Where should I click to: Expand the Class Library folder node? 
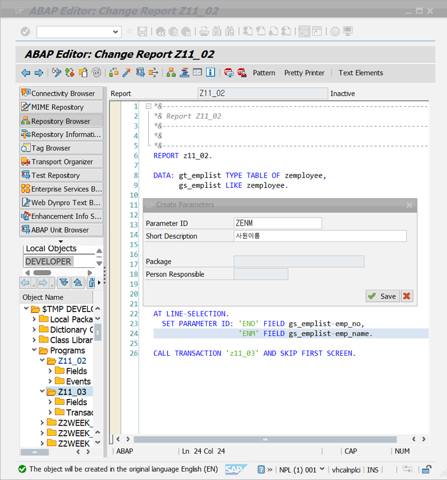click(x=34, y=340)
